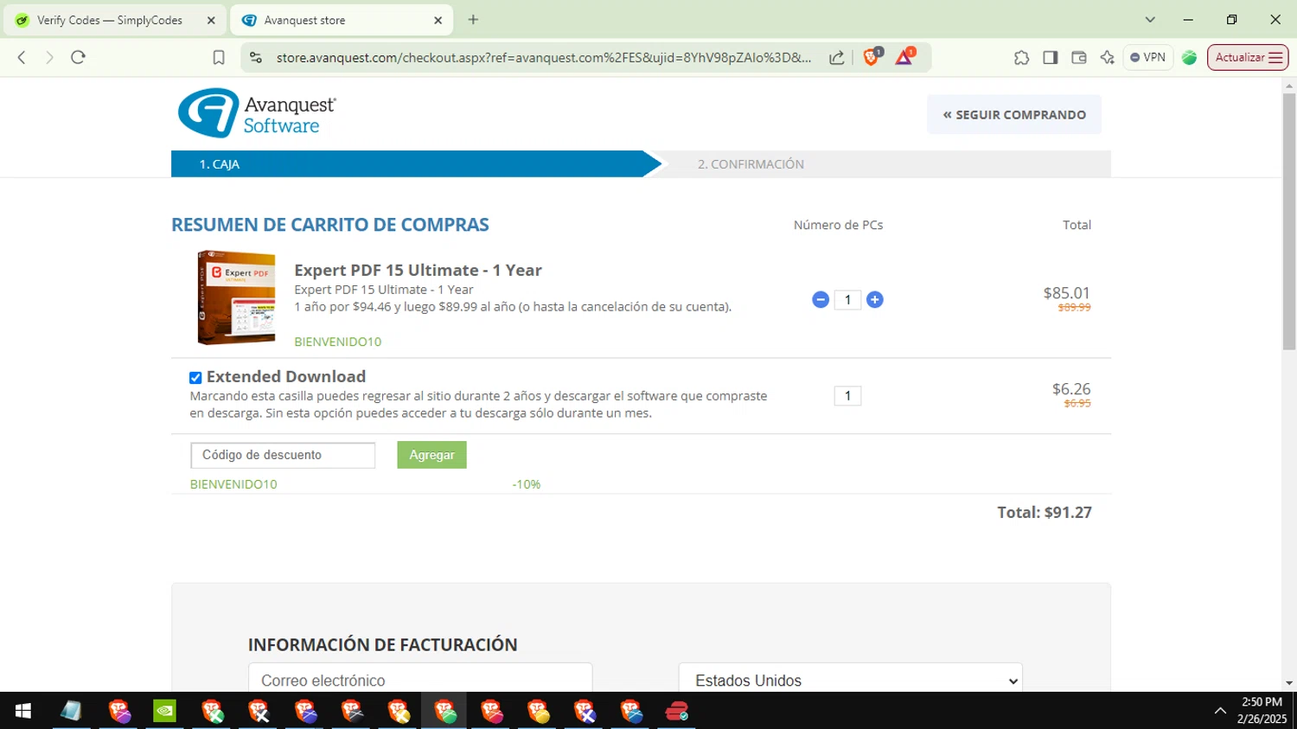Image resolution: width=1297 pixels, height=729 pixels.
Task: Click the address bar URL
Action: tap(544, 57)
